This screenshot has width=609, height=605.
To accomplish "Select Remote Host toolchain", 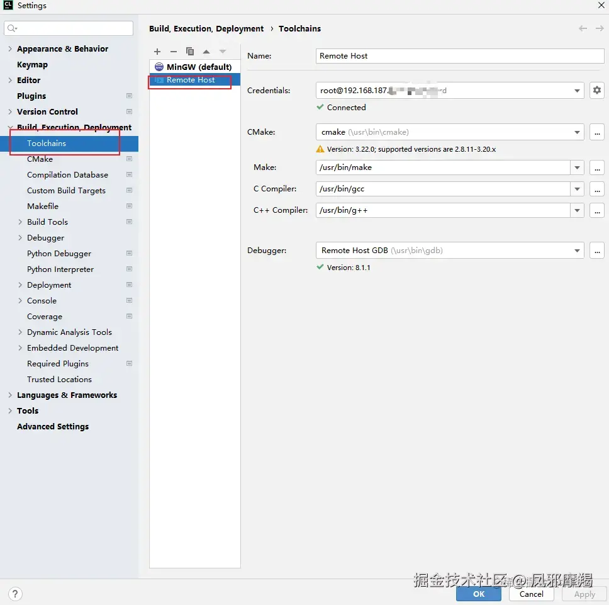I will coord(195,80).
